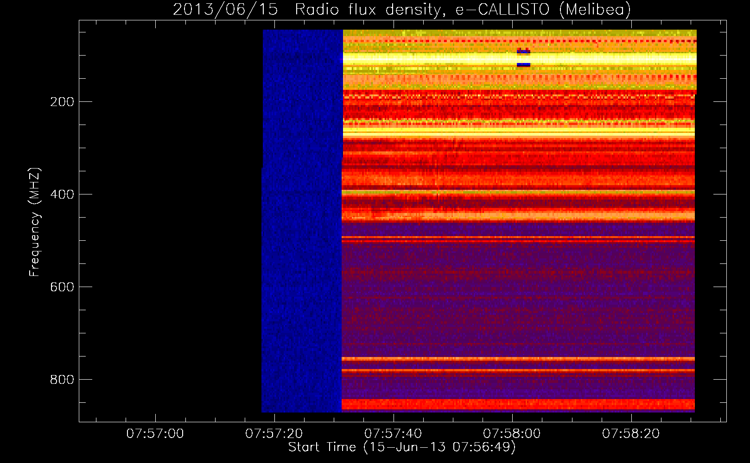Click the 400 frequency tick label
This screenshot has height=463, width=750.
coord(62,194)
